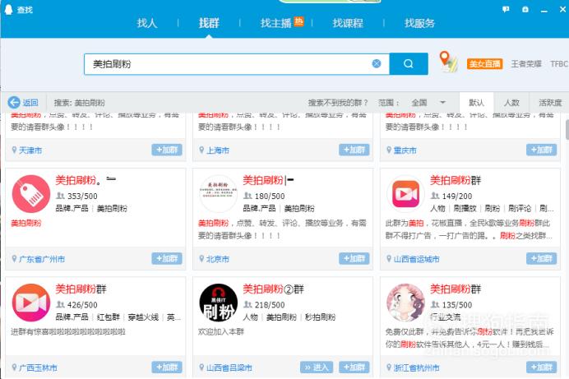The width and height of the screenshot is (569, 379).
Task: Switch to 找群 tab
Action: pyautogui.click(x=209, y=23)
